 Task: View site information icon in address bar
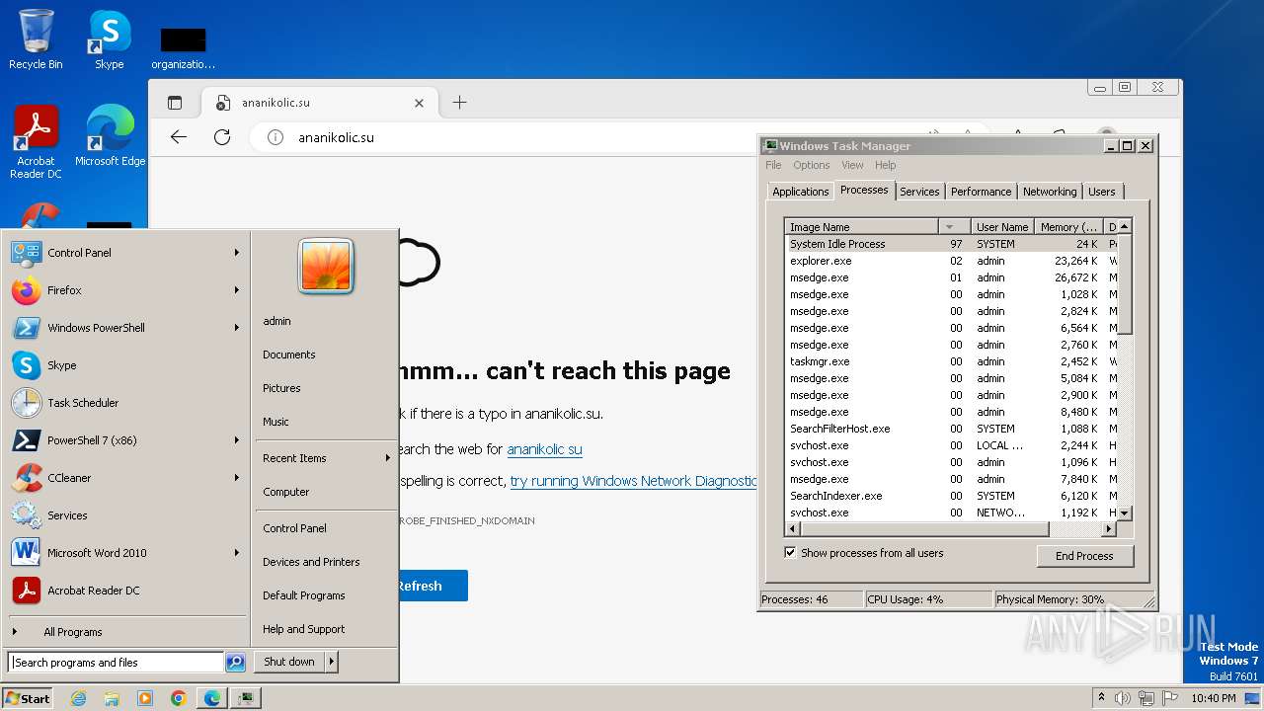click(276, 137)
